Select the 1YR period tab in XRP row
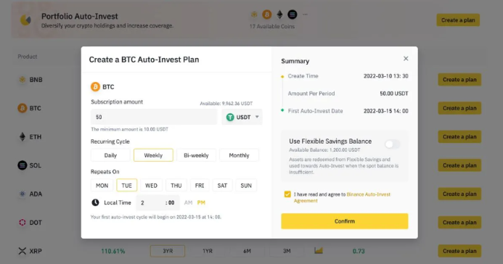Screen dimensions: 503x264 208,251
